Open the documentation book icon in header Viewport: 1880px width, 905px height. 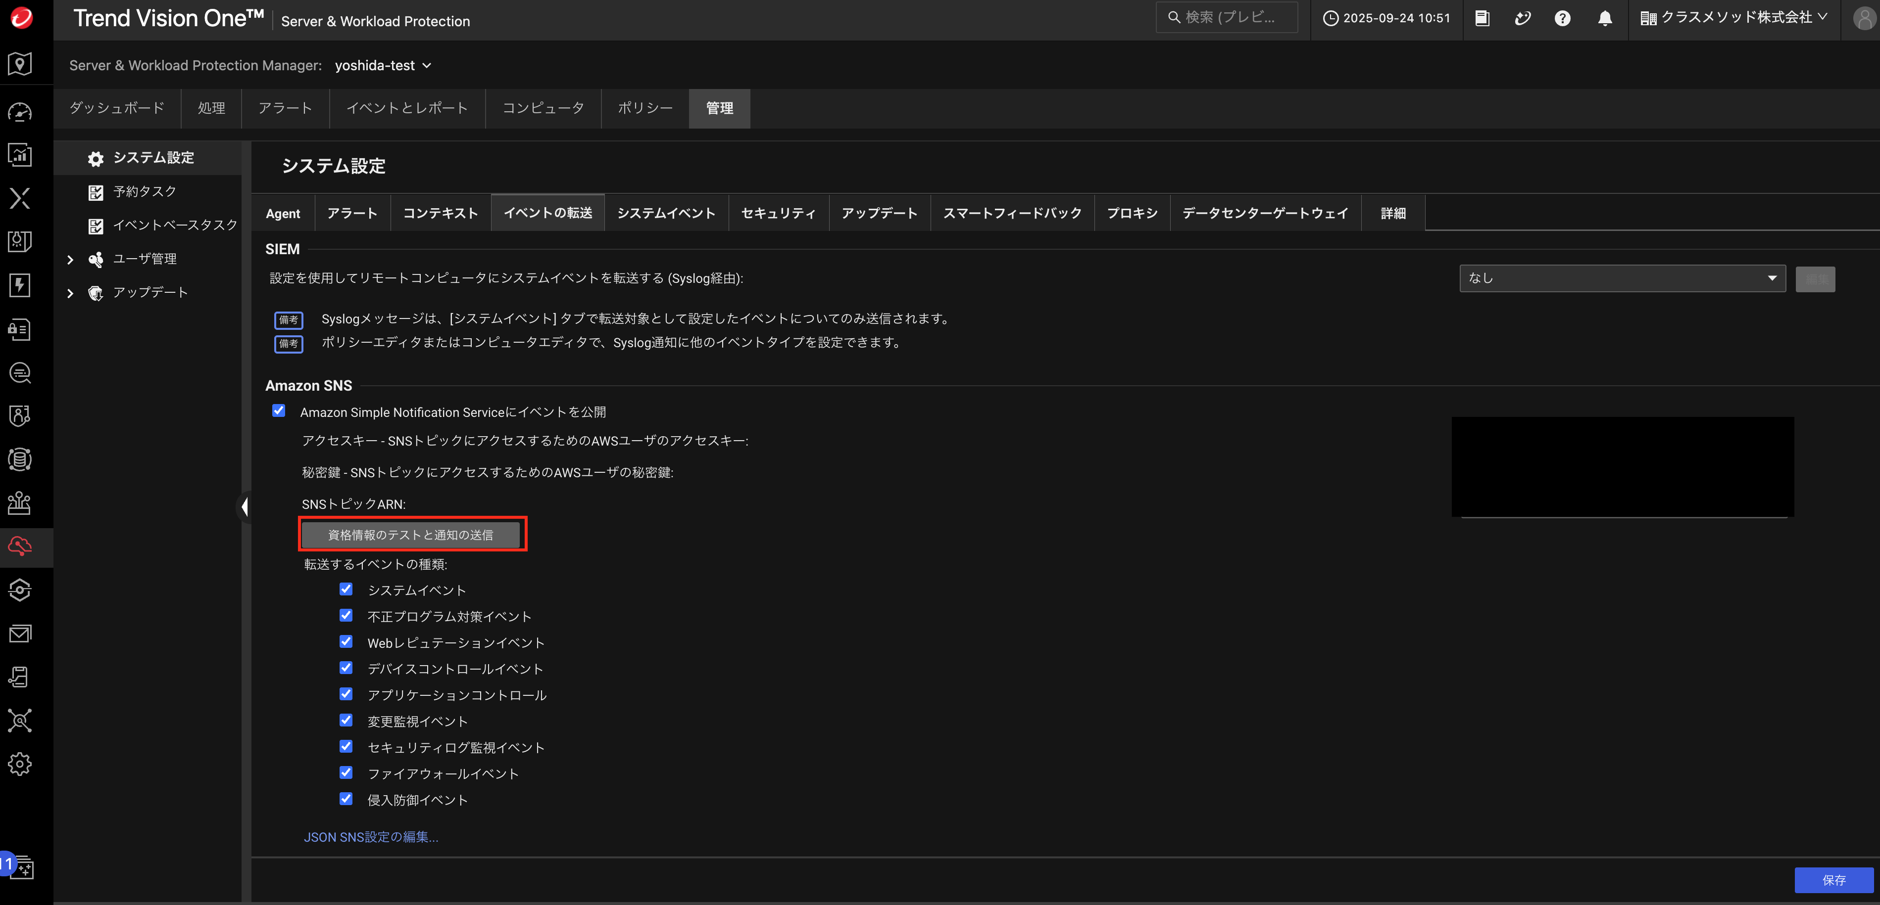(1482, 18)
